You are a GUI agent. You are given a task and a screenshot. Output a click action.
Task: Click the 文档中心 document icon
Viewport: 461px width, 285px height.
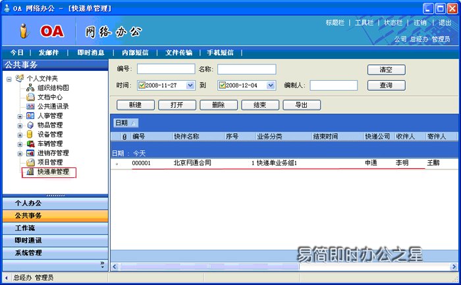[x=30, y=97]
